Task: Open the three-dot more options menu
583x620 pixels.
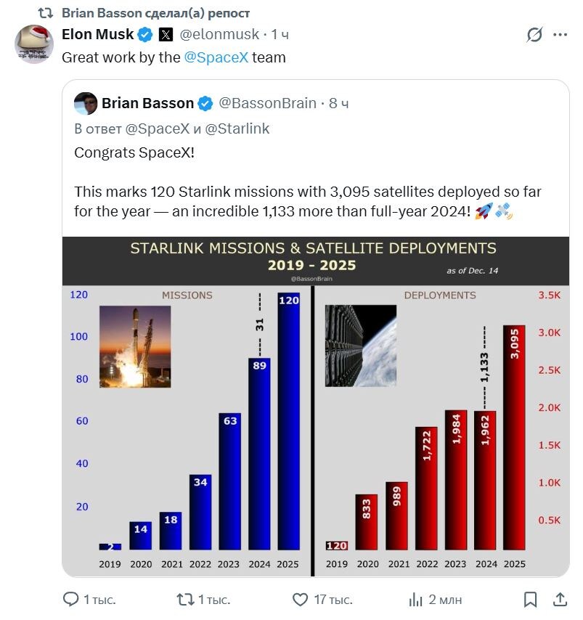Action: click(x=560, y=35)
